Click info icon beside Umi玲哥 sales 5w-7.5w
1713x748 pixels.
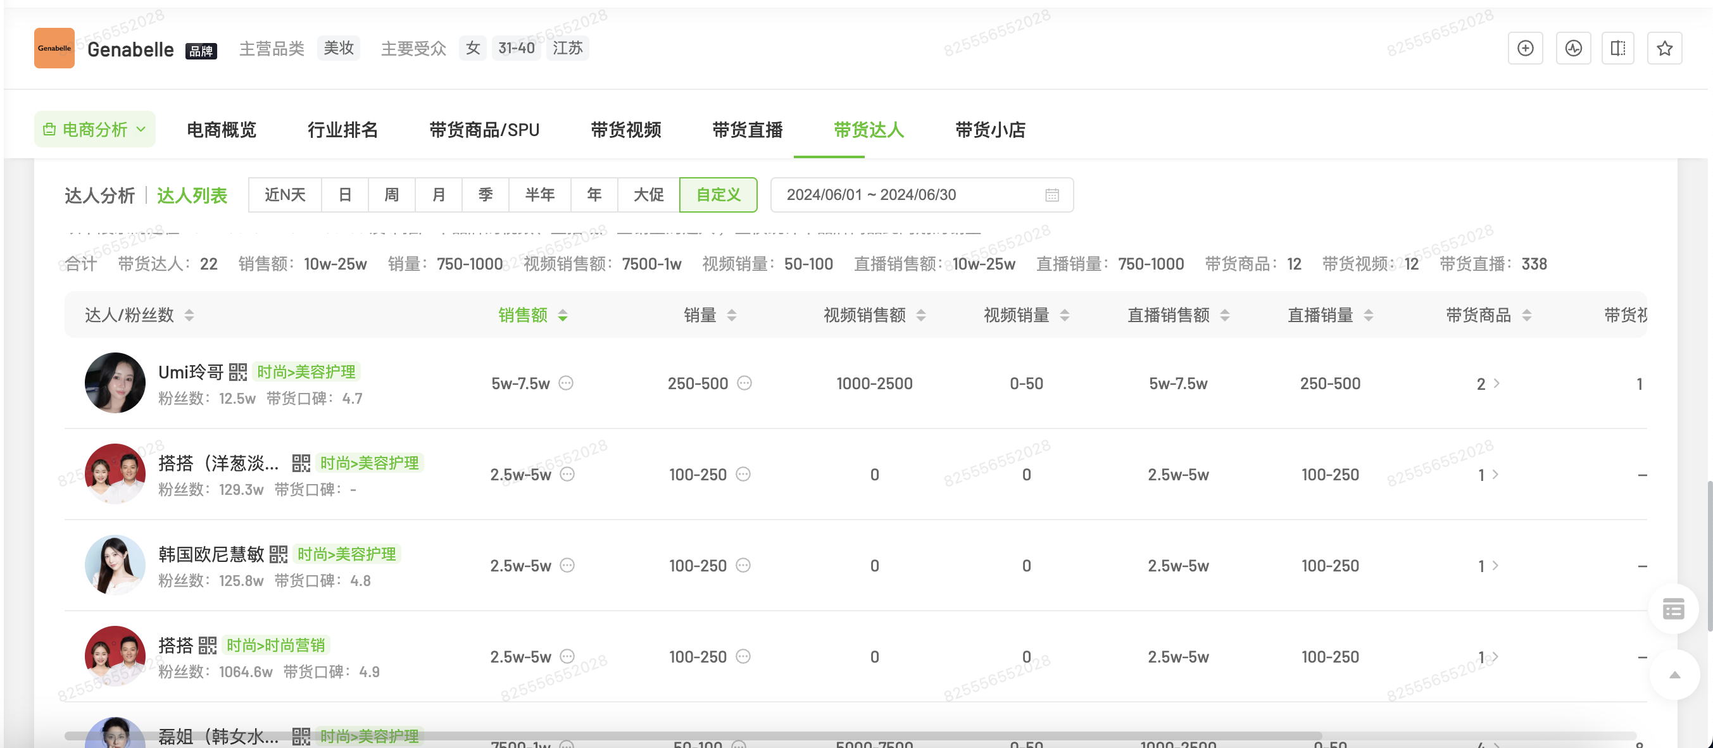(x=566, y=383)
